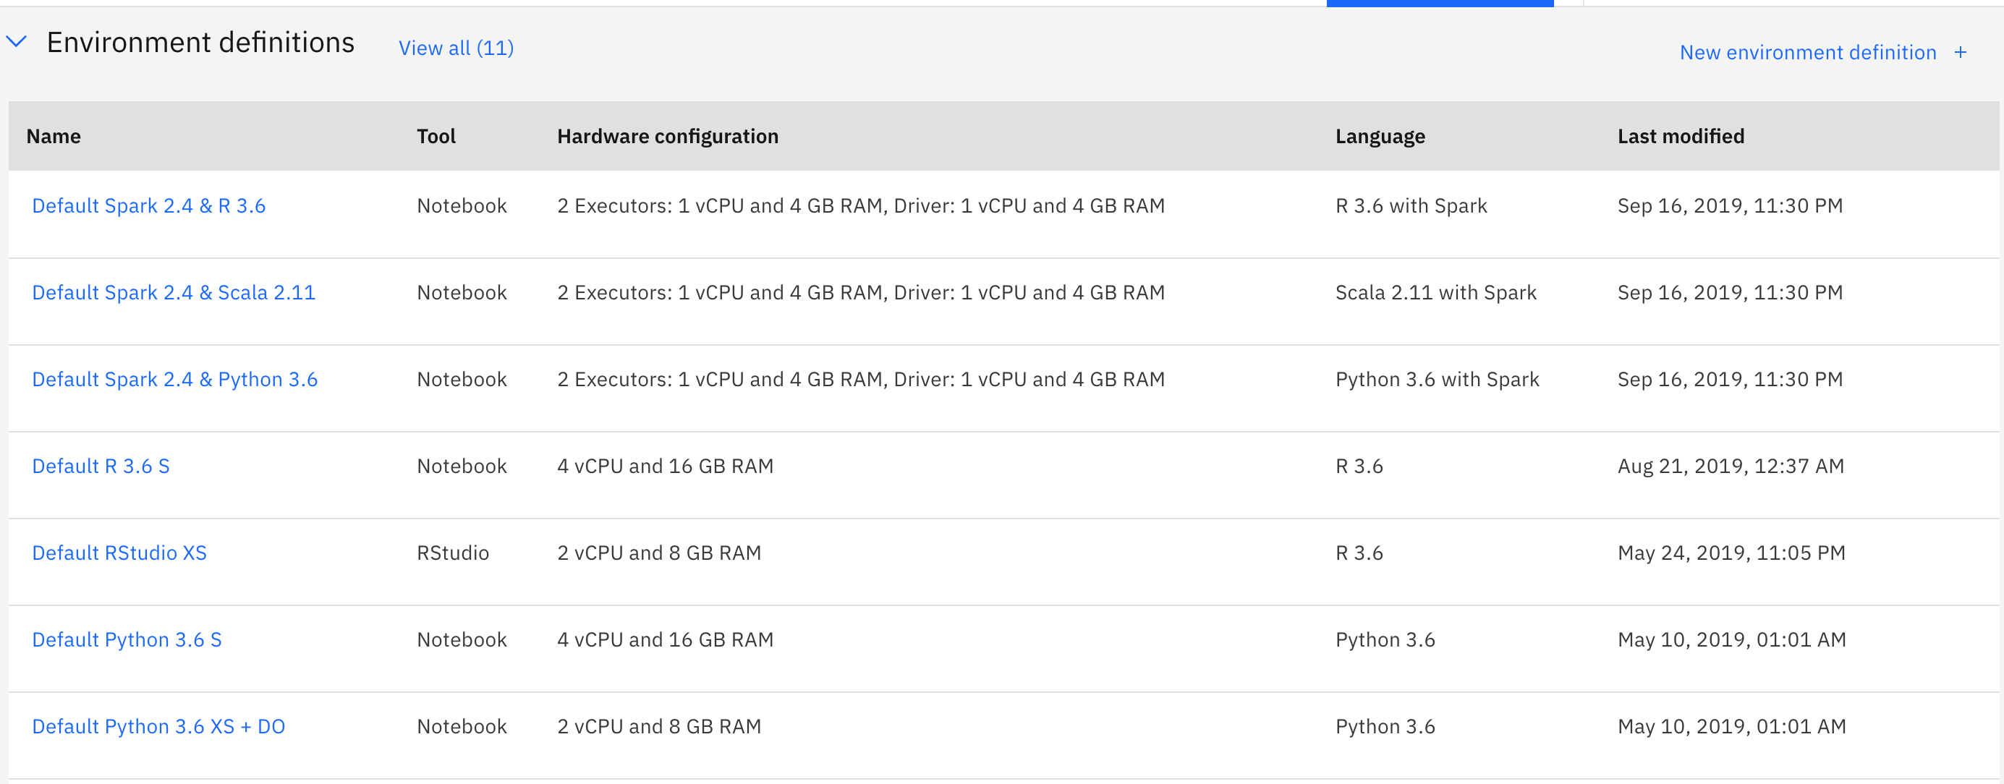Click Aug 21, 2019 last modified cell
Image resolution: width=2004 pixels, height=784 pixels.
pos(1730,466)
